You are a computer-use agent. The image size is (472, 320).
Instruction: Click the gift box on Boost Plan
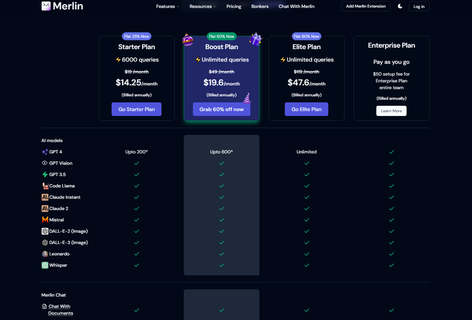click(x=256, y=39)
